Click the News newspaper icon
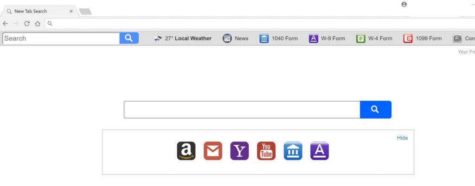The height and width of the screenshot is (186, 475). tap(227, 38)
